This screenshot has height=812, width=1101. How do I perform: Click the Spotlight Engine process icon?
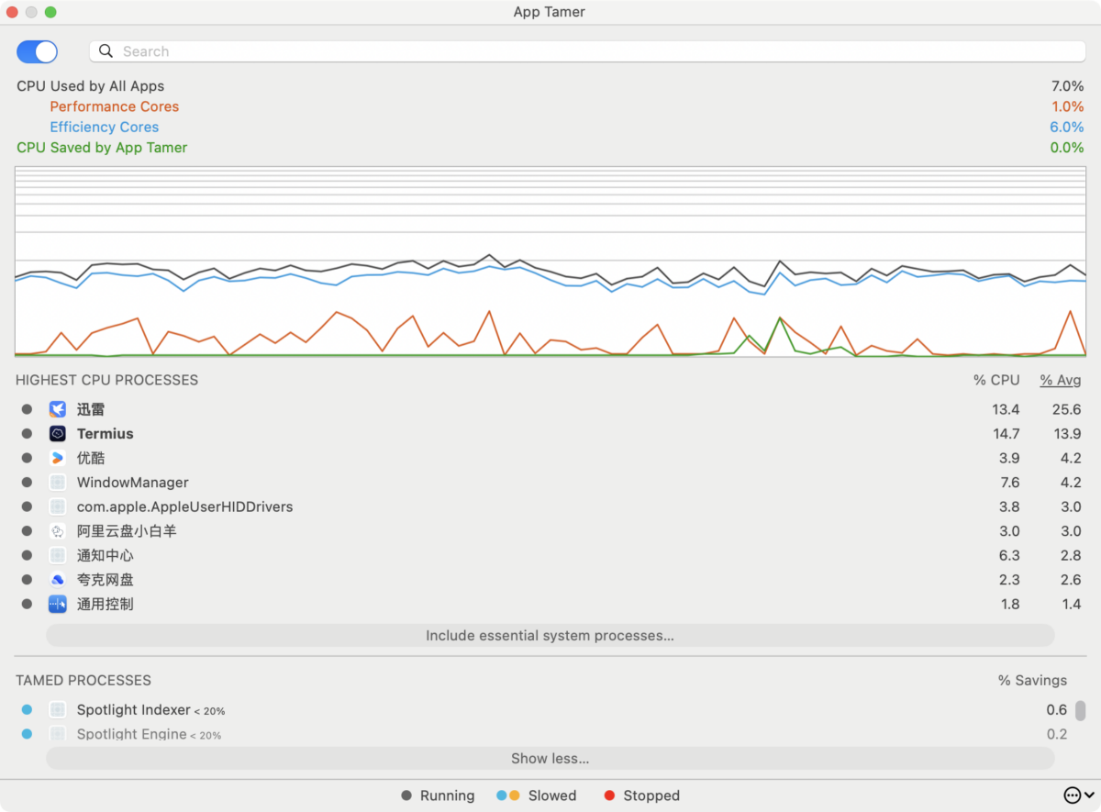(x=57, y=734)
